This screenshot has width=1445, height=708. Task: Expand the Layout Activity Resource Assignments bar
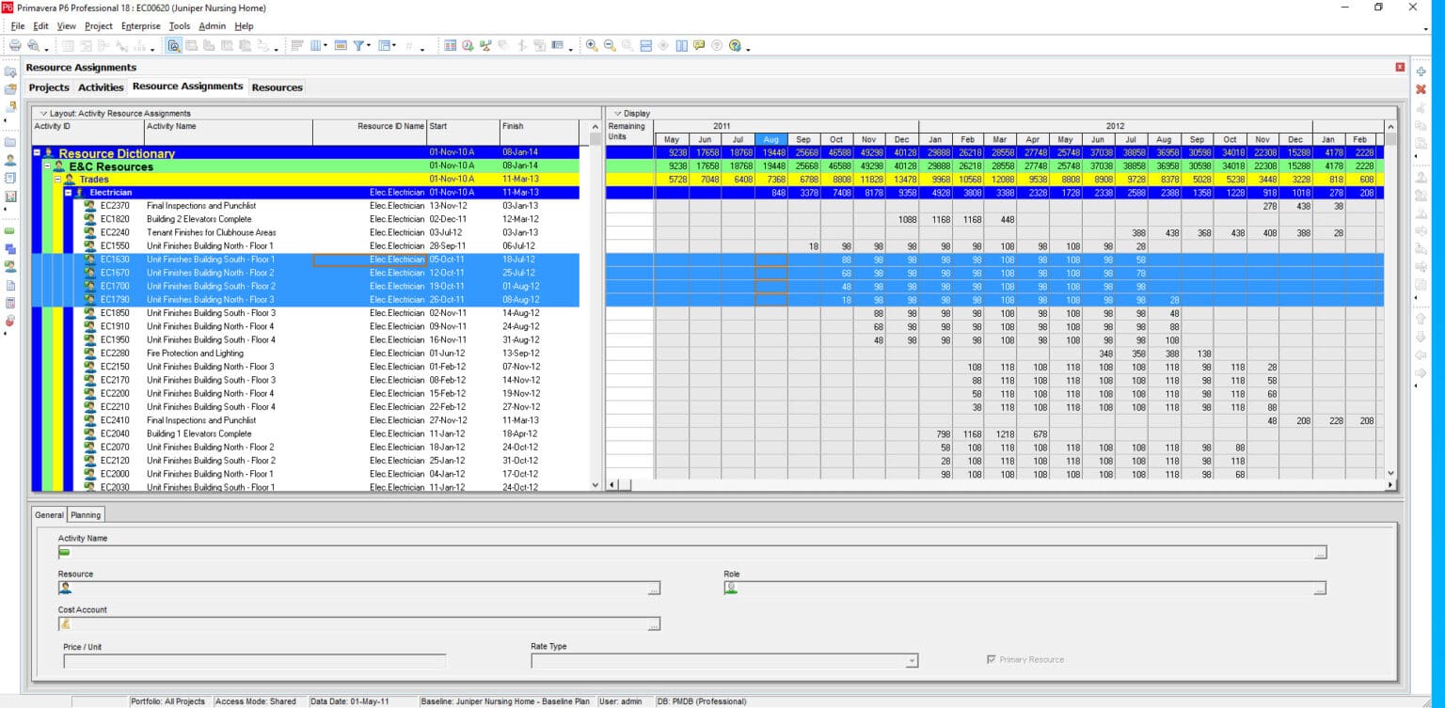coord(42,113)
